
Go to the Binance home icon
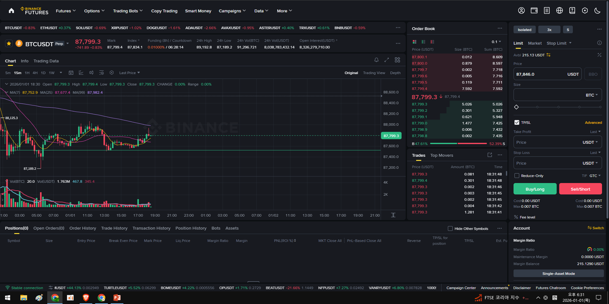12,11
